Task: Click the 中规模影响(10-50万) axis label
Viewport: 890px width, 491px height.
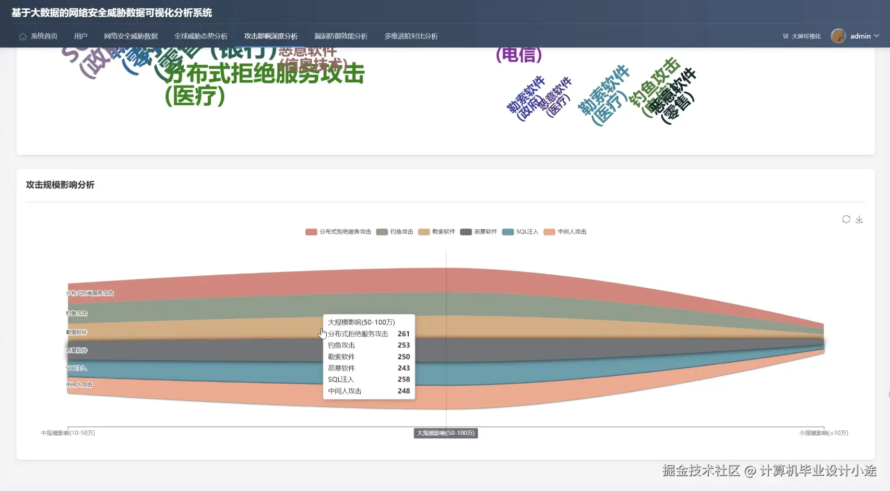Action: [68, 433]
